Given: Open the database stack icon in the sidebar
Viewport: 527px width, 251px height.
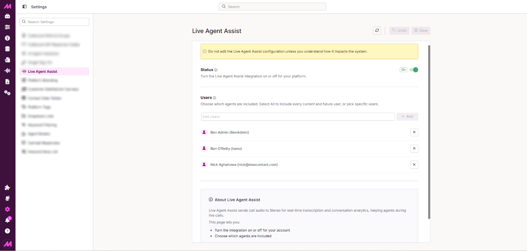Looking at the screenshot, I should coord(7,49).
